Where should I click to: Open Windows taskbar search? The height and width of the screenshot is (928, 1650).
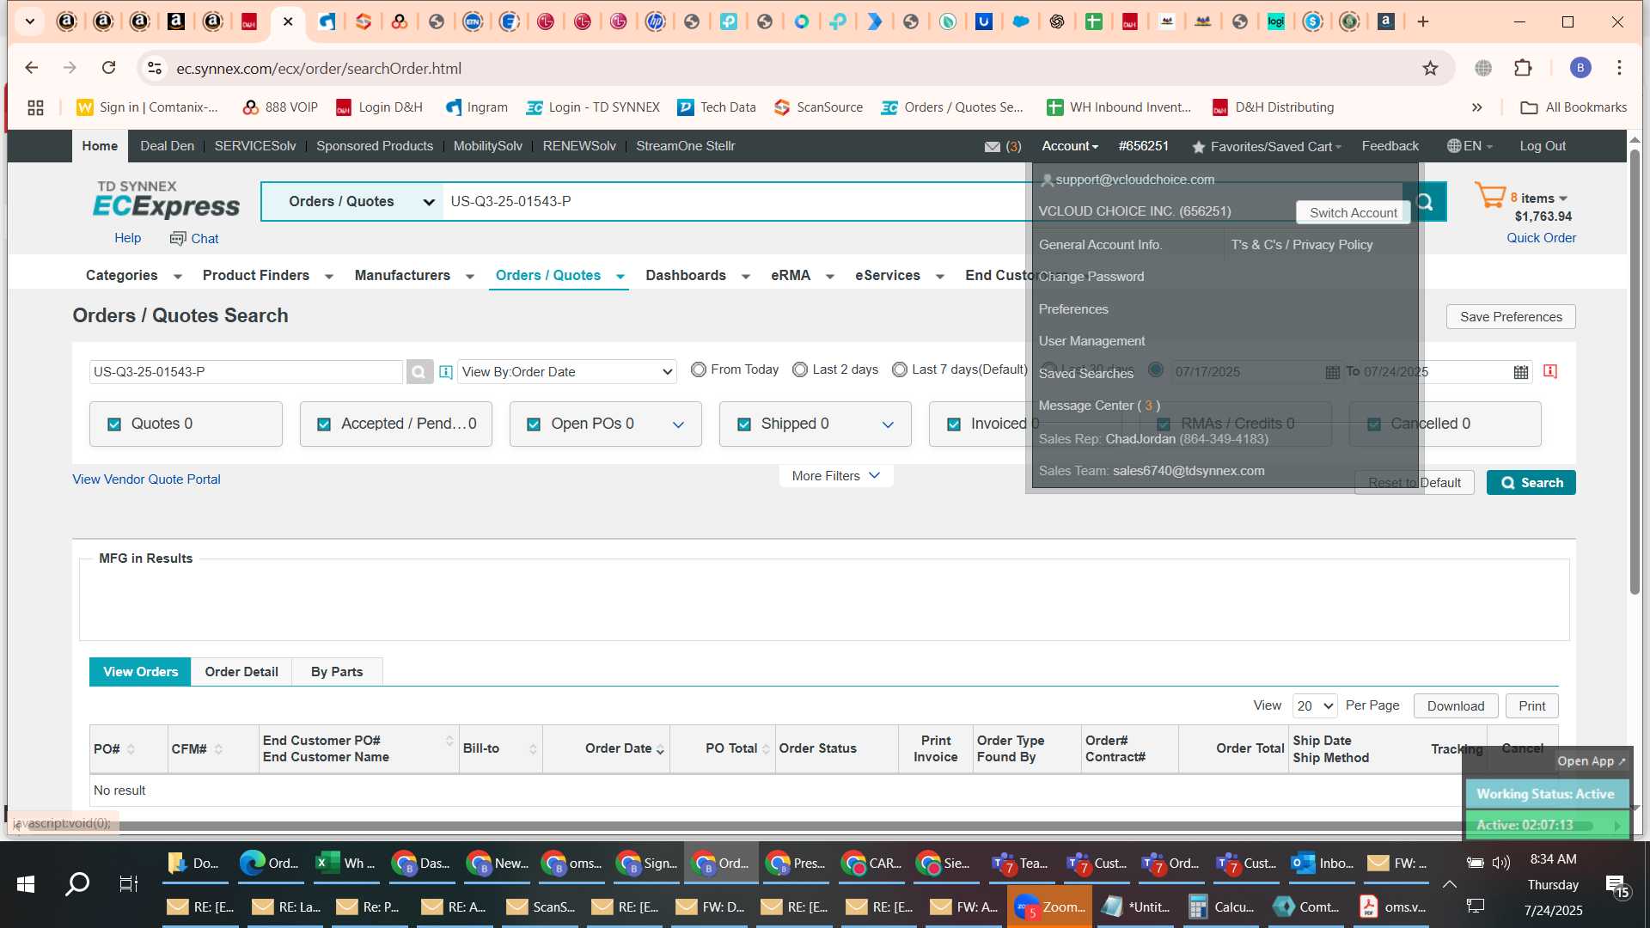tap(77, 883)
